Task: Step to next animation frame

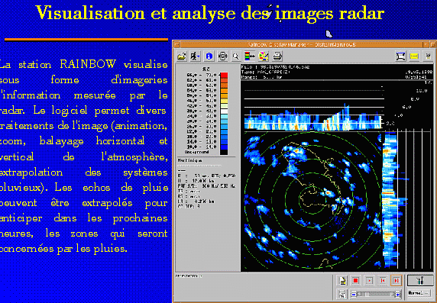Action: click(x=396, y=280)
